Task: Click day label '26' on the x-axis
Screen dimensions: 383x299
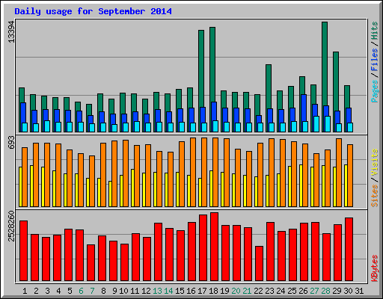Action: 303,291
